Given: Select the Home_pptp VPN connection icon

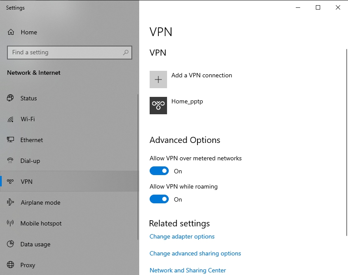Looking at the screenshot, I should pos(158,106).
